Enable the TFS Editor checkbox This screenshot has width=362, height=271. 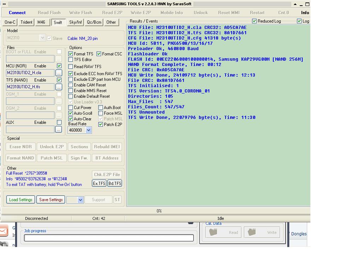[71, 60]
